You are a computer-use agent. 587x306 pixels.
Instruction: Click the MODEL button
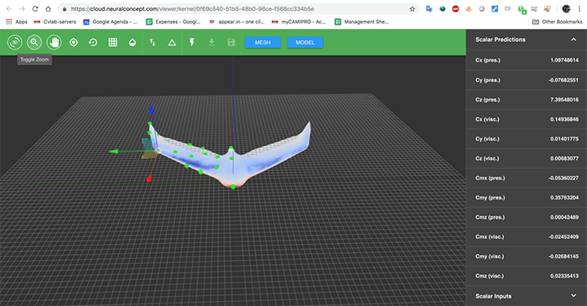[x=305, y=42]
